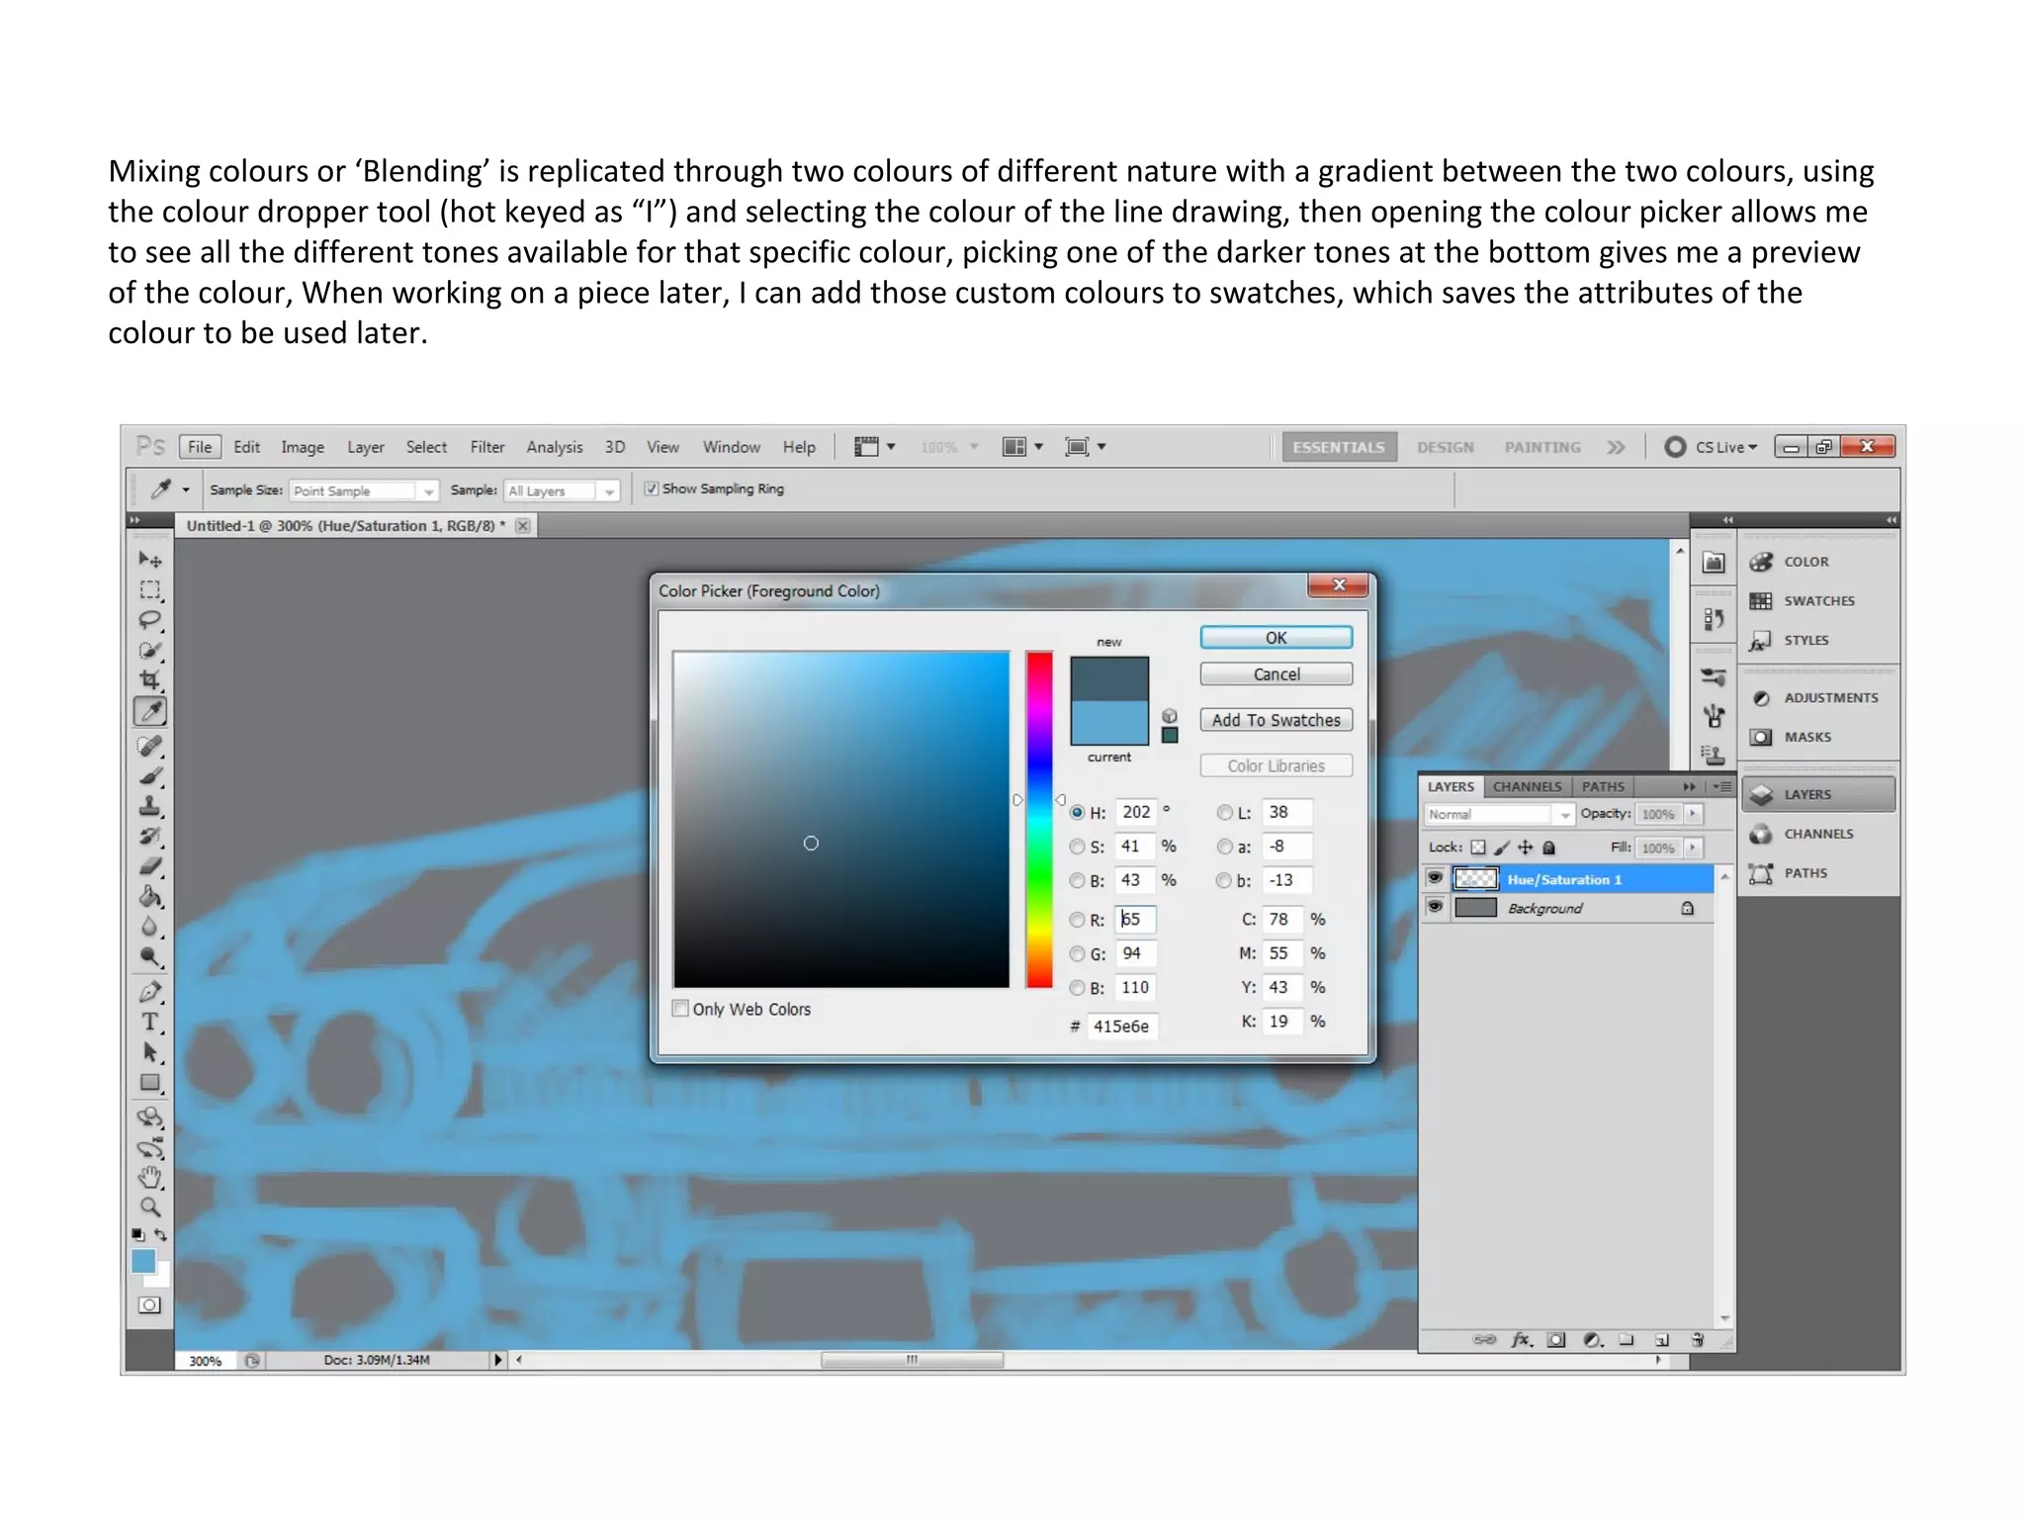Select the H hue radio button
This screenshot has height=1519, width=2025.
point(1078,813)
